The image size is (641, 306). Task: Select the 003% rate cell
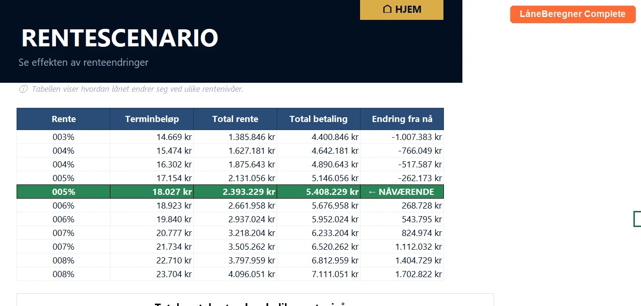[63, 137]
